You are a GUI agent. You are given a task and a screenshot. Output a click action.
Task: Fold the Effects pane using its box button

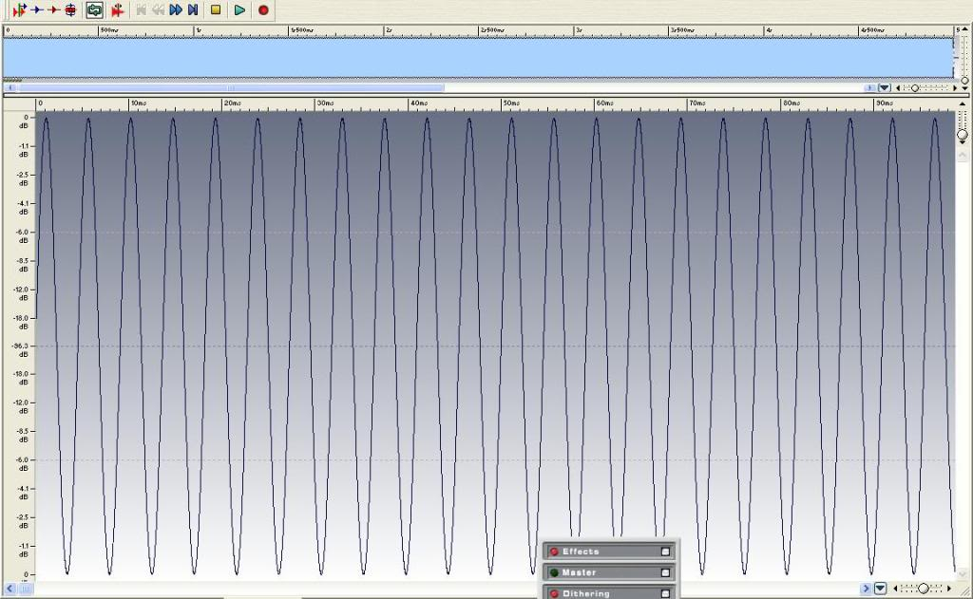pyautogui.click(x=665, y=552)
